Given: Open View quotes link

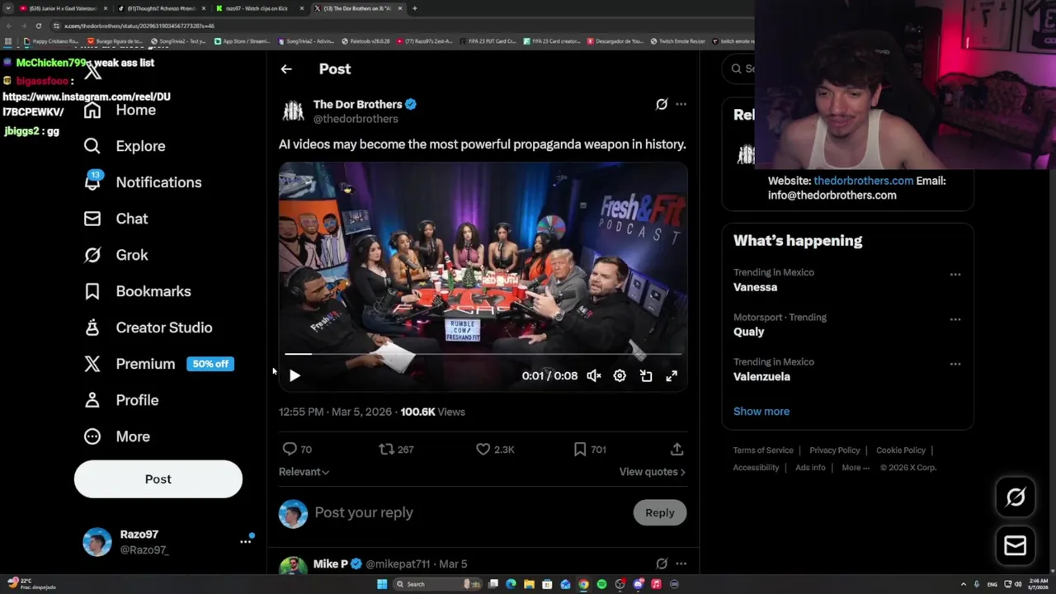Looking at the screenshot, I should pos(653,472).
